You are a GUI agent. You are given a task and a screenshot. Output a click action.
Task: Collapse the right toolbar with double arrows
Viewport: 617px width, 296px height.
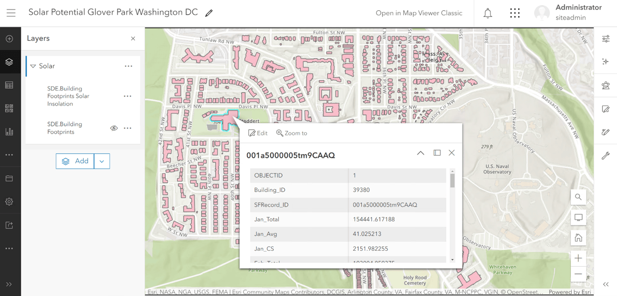[x=606, y=284]
